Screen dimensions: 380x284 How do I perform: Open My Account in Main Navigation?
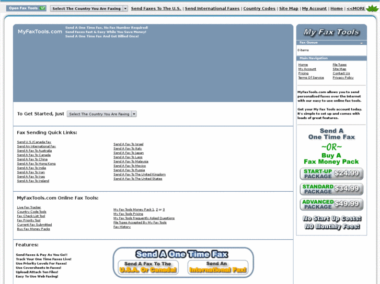[x=307, y=69]
